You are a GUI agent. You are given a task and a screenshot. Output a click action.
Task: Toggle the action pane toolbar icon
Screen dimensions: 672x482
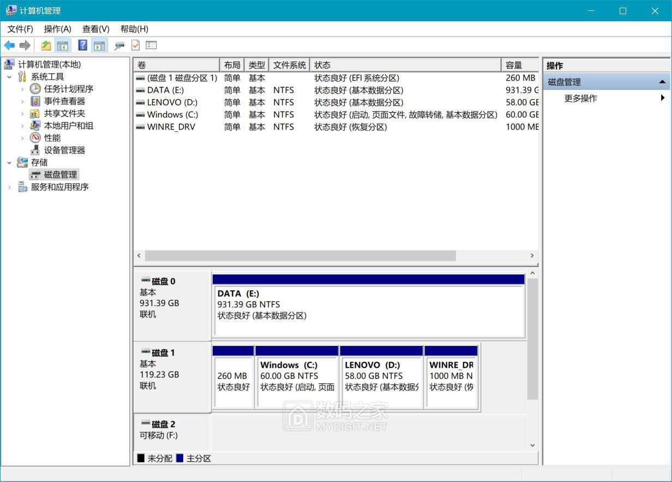click(x=99, y=46)
